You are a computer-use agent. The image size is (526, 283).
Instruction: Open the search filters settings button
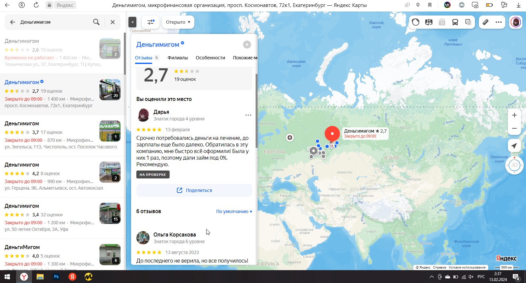click(151, 22)
